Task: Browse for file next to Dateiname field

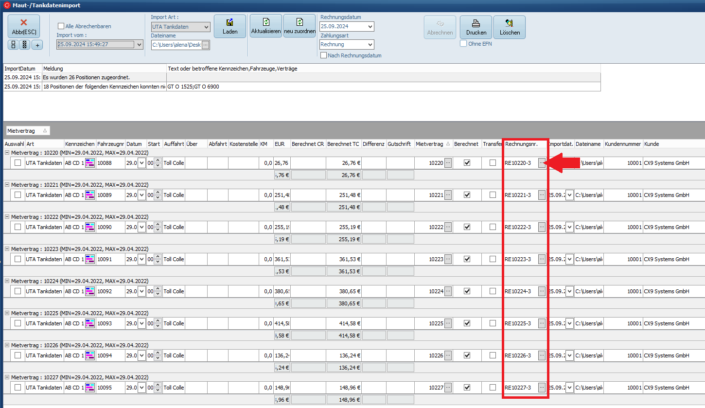Action: tap(206, 45)
